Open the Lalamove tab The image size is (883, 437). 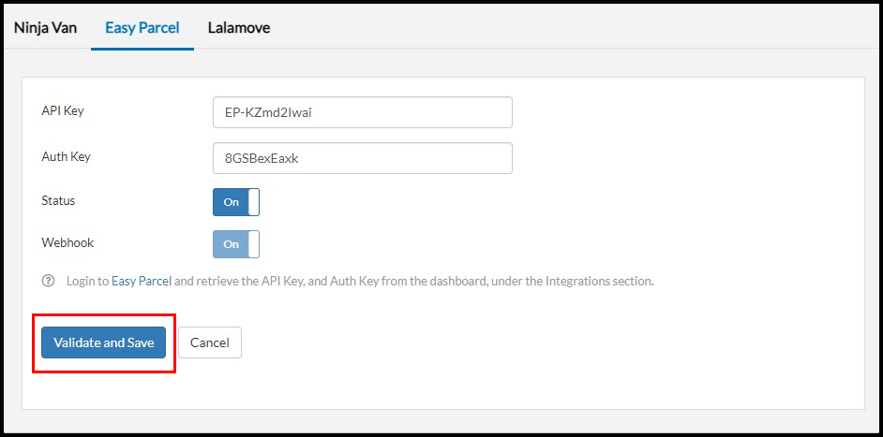239,27
